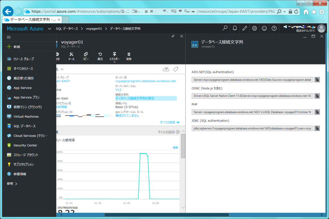Click the PHP connection string field

252,112
